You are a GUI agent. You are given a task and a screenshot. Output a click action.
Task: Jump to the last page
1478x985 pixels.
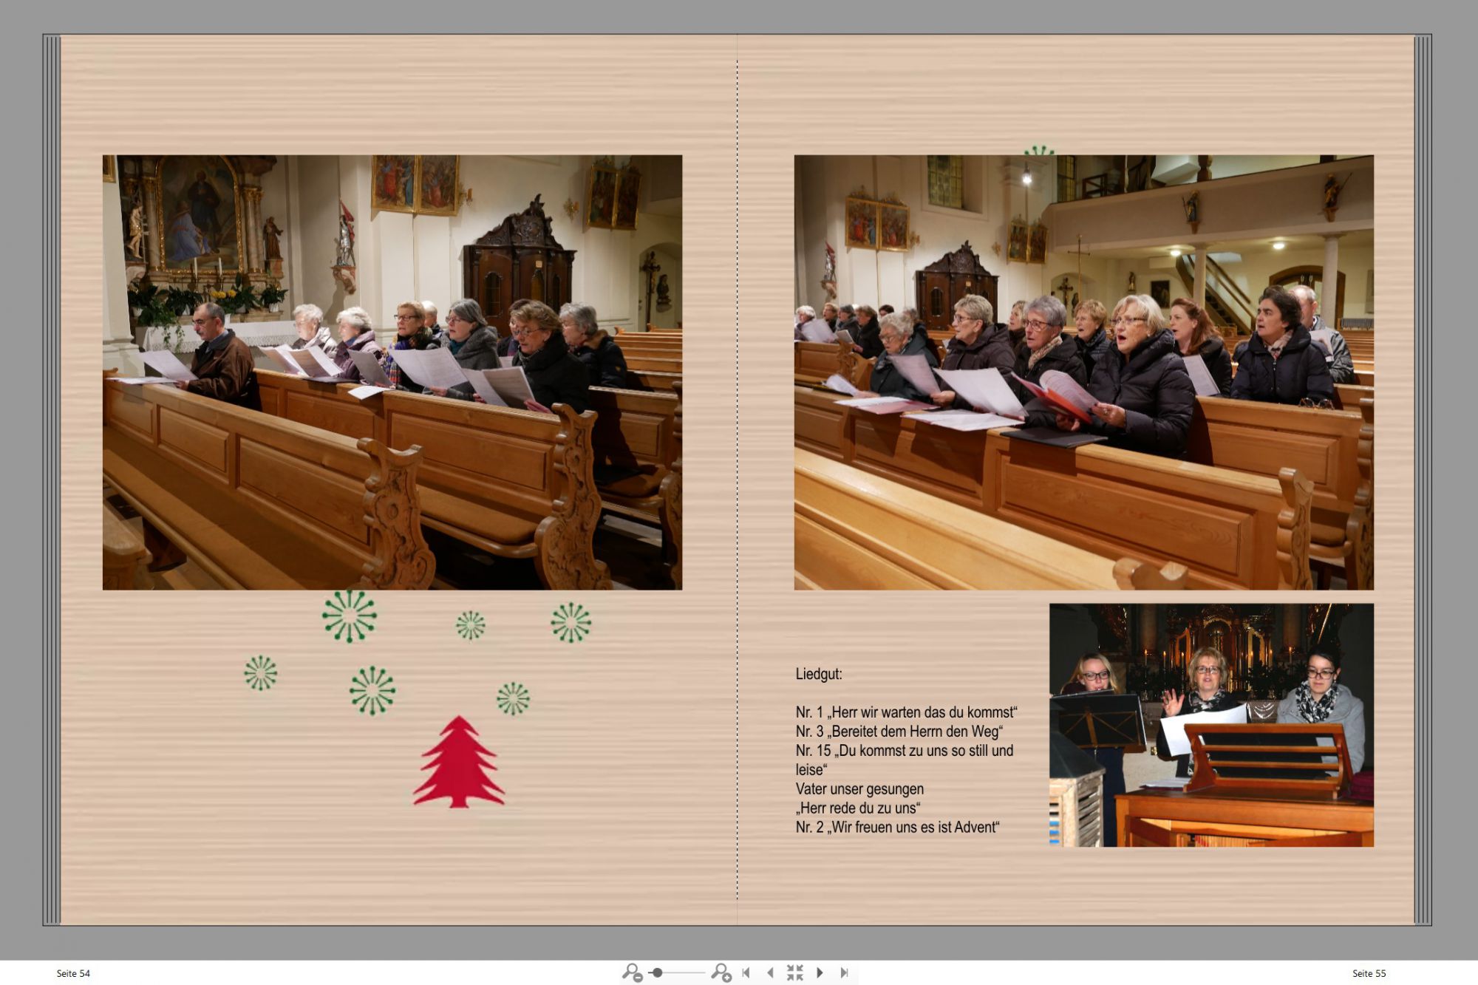[x=844, y=972]
